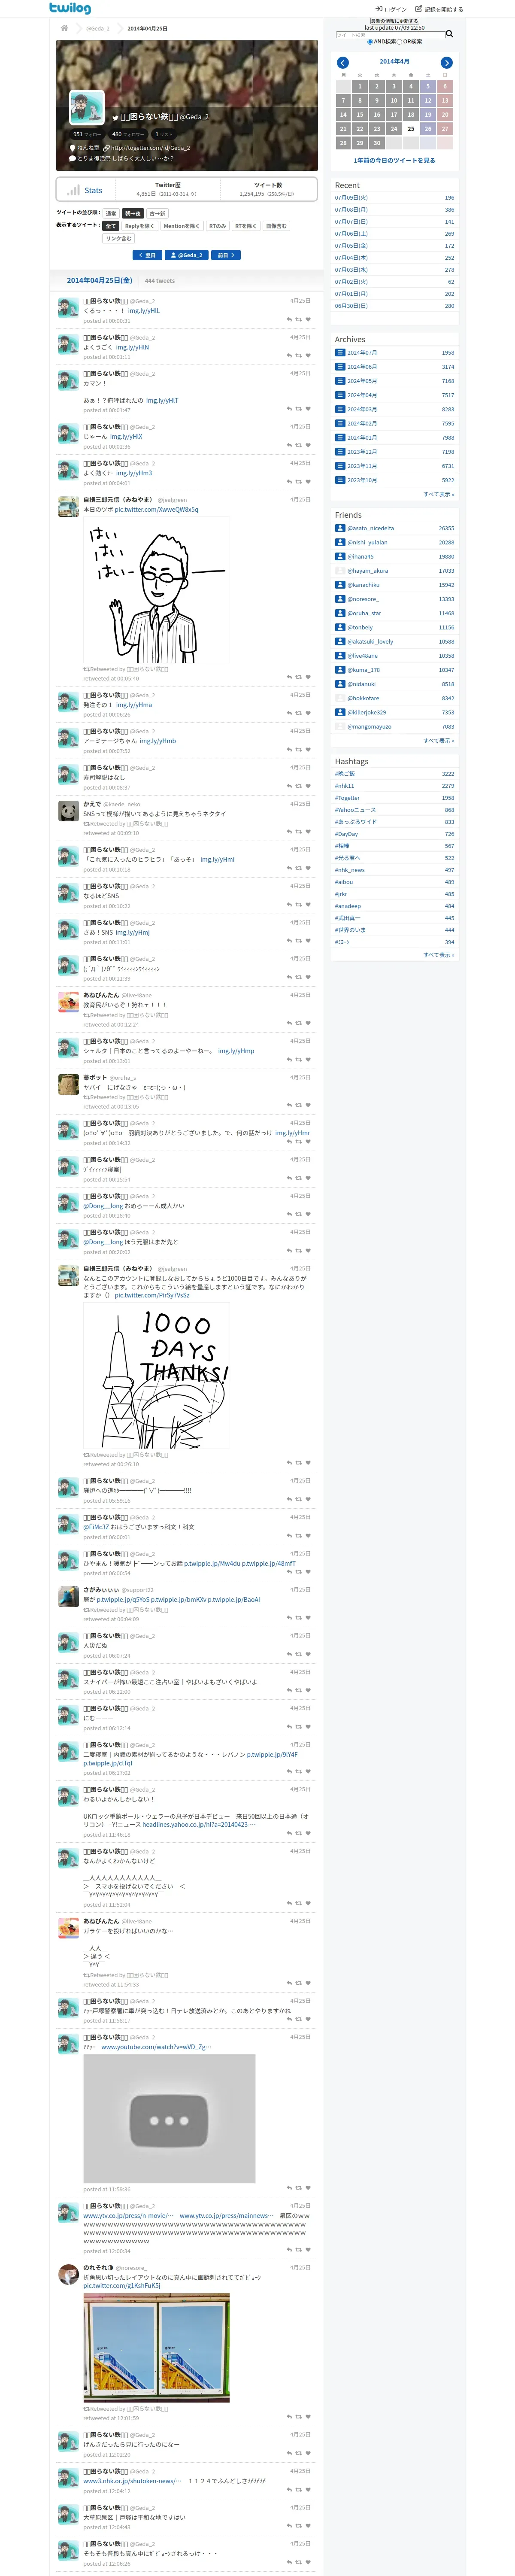
Task: Open the #nhk11 hashtag
Action: [x=345, y=786]
